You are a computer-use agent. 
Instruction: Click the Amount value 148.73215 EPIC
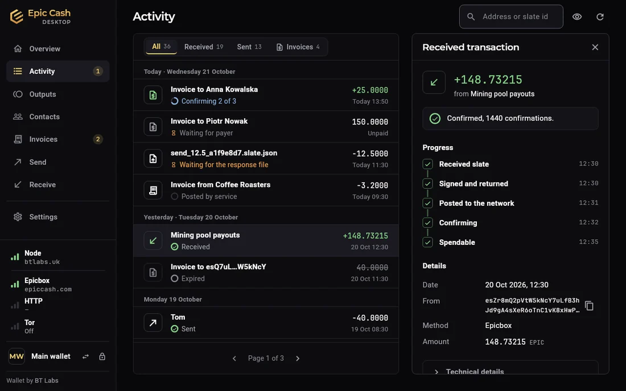514,342
